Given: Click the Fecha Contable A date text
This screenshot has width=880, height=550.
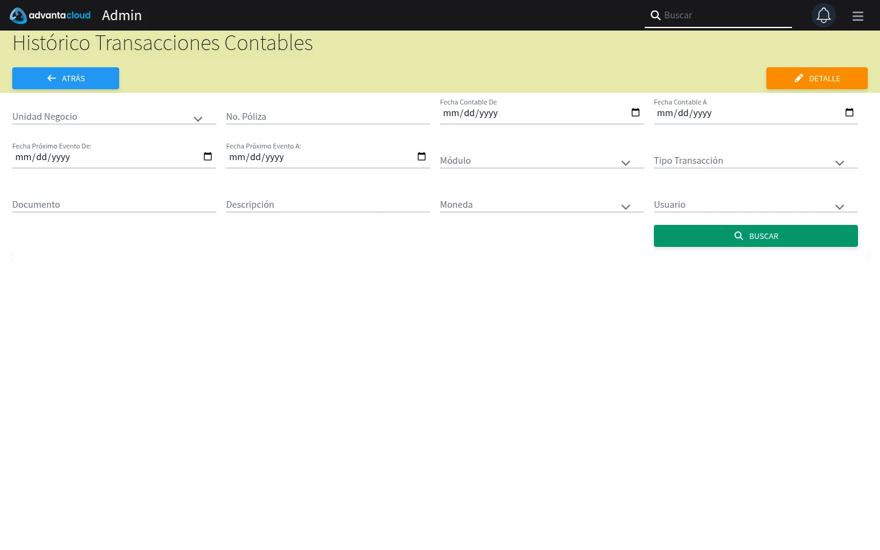Looking at the screenshot, I should (684, 113).
